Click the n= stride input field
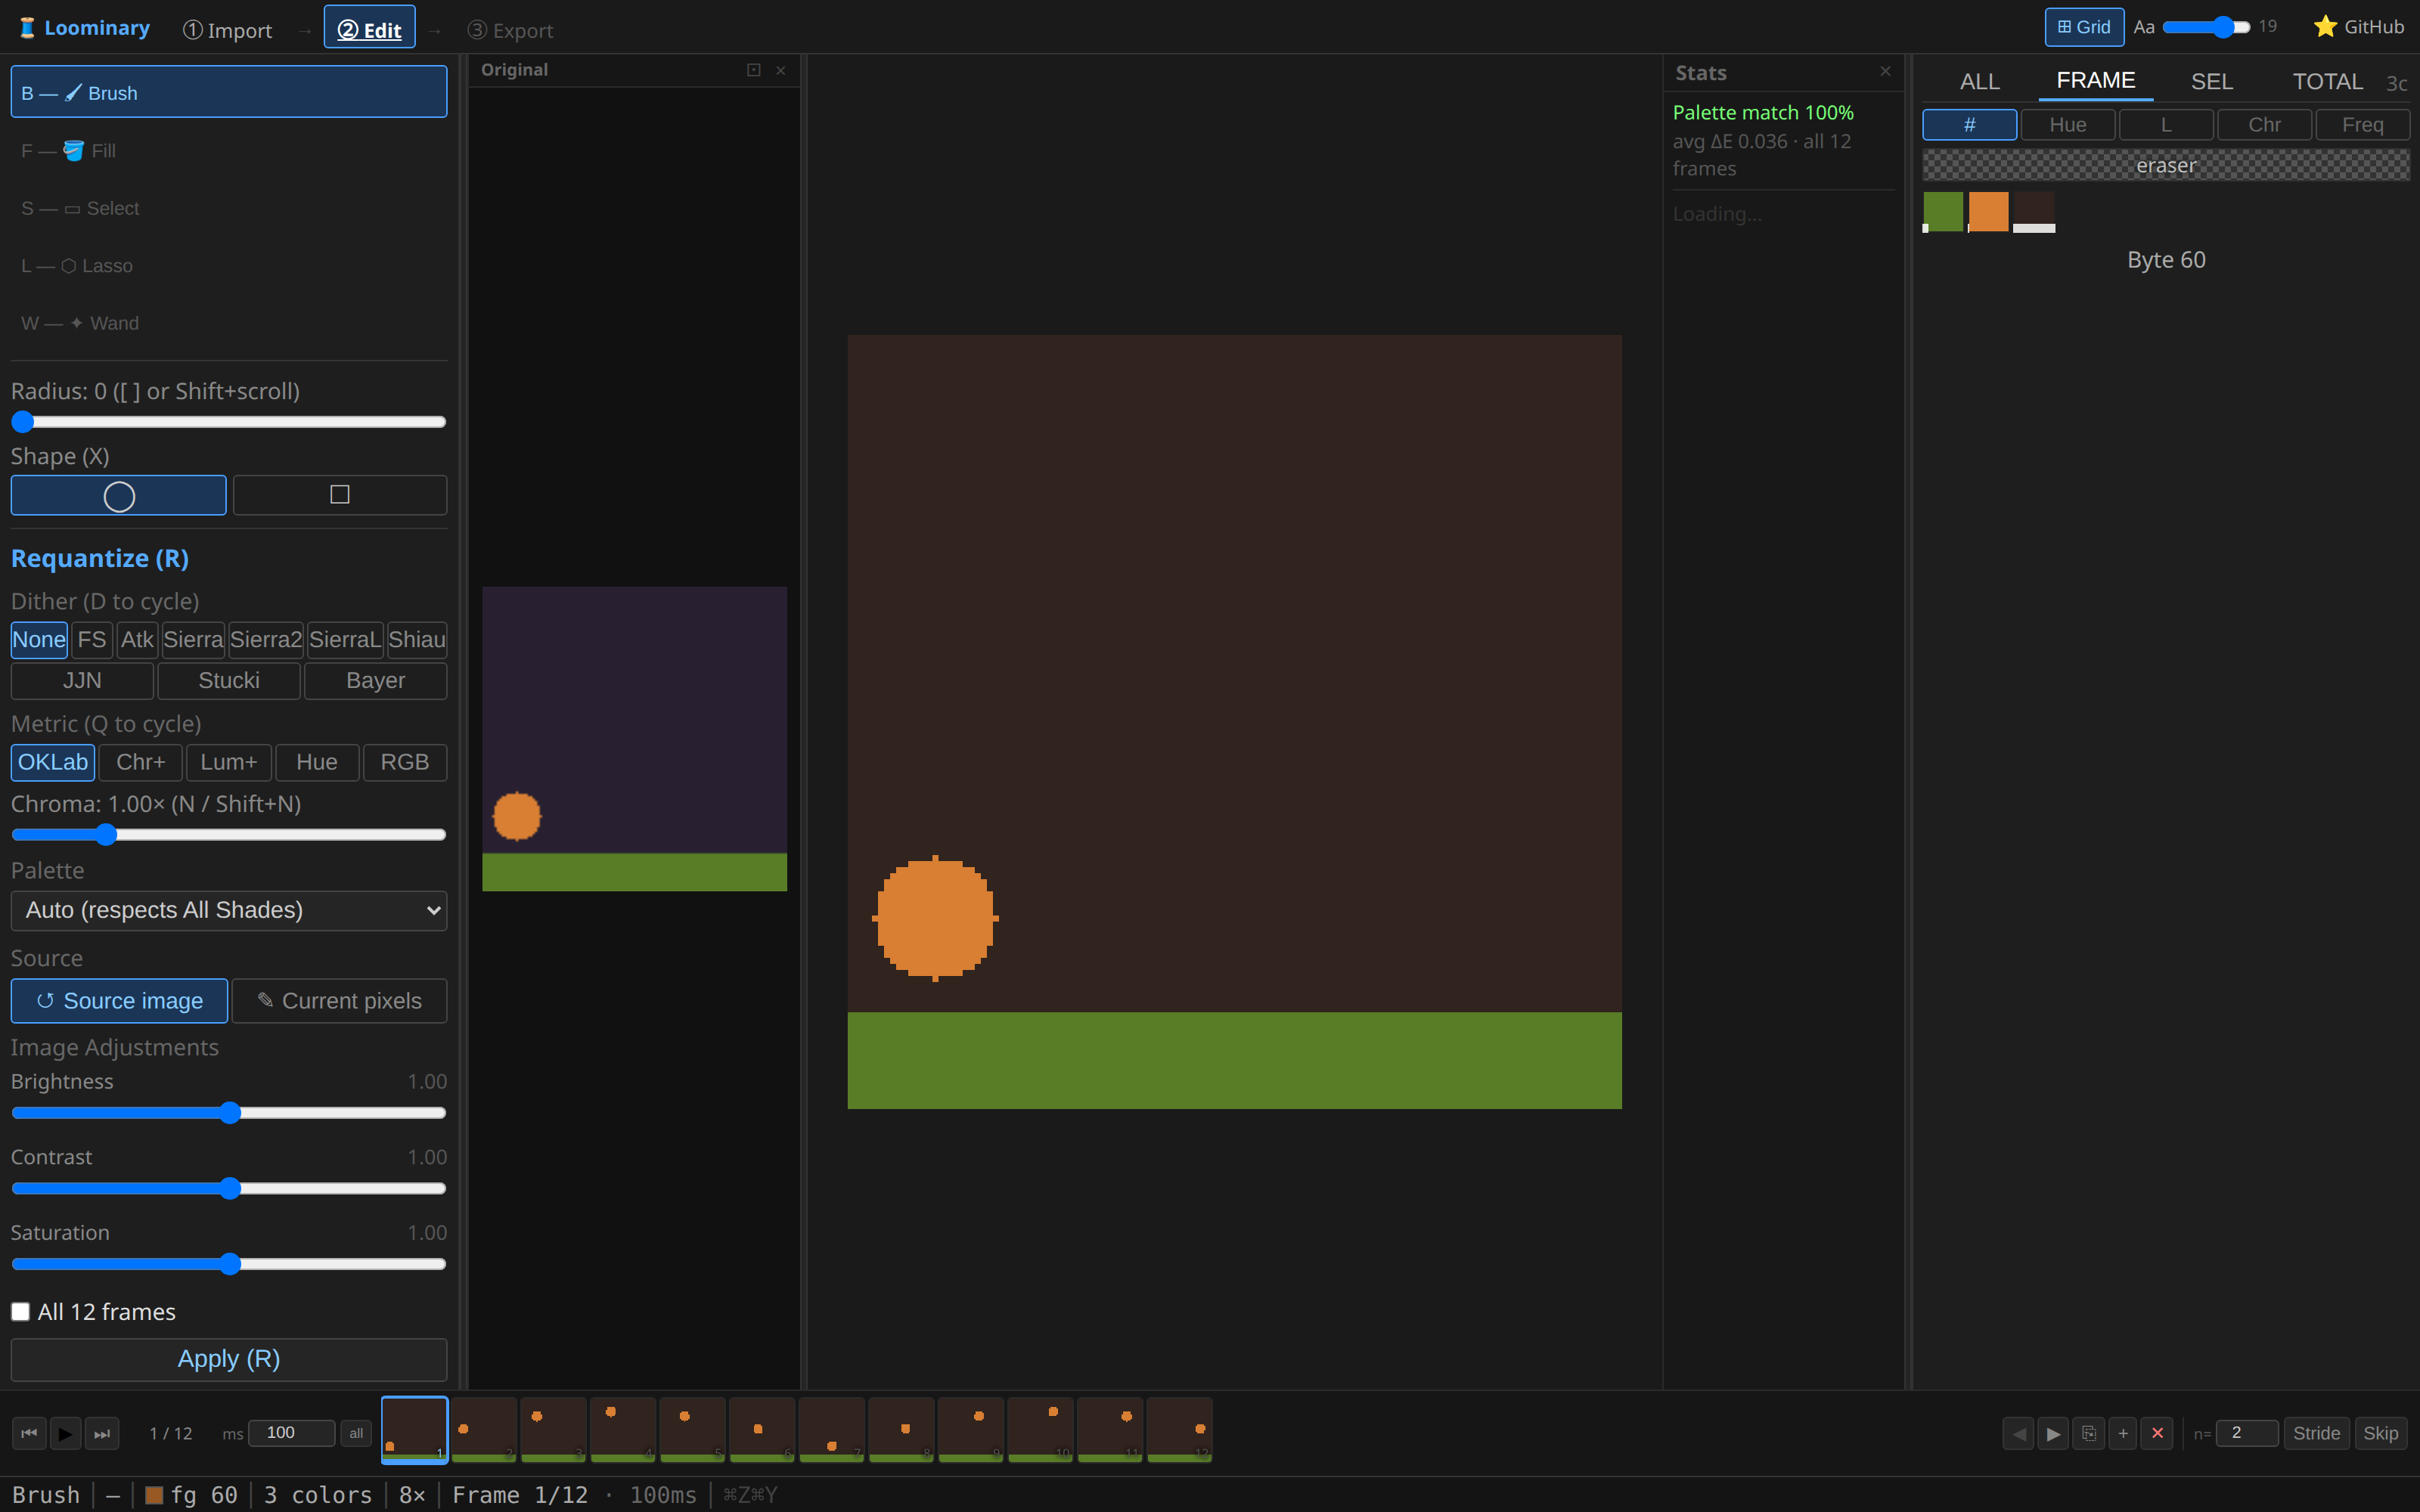Viewport: 2420px width, 1512px height. [x=2246, y=1433]
